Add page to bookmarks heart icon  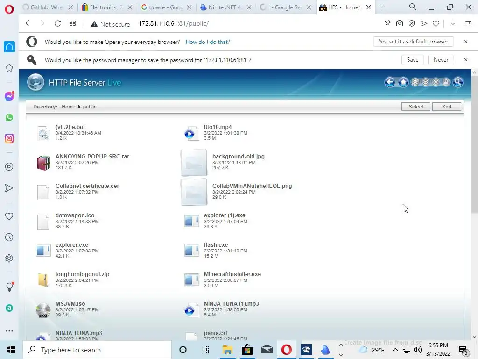tap(436, 23)
